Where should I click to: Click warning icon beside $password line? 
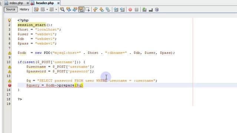10,71
